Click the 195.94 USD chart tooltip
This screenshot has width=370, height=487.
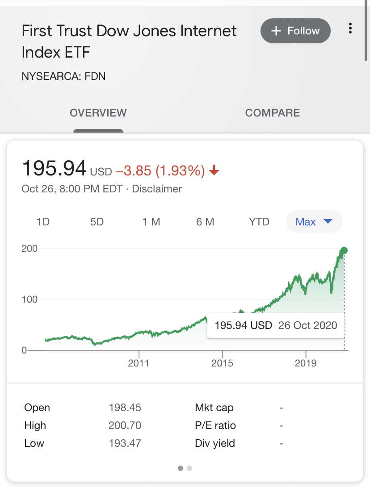[276, 325]
